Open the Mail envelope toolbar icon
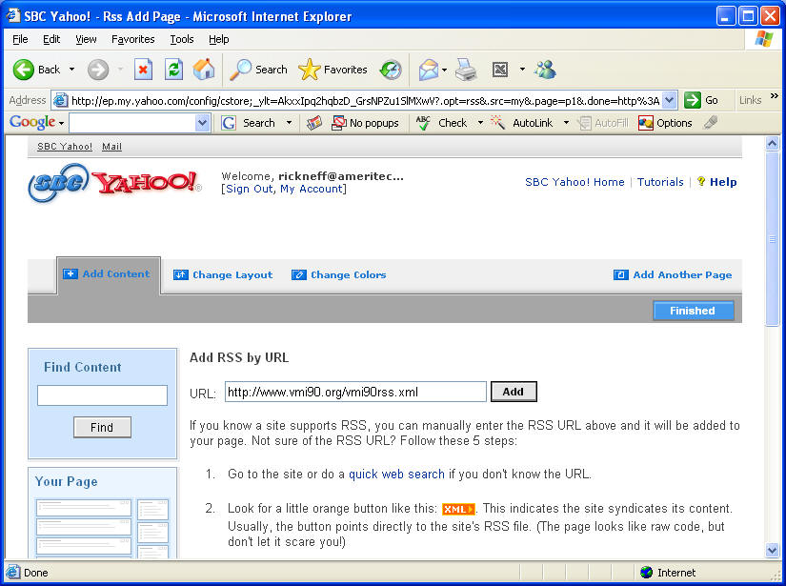786x586 pixels. coord(428,70)
